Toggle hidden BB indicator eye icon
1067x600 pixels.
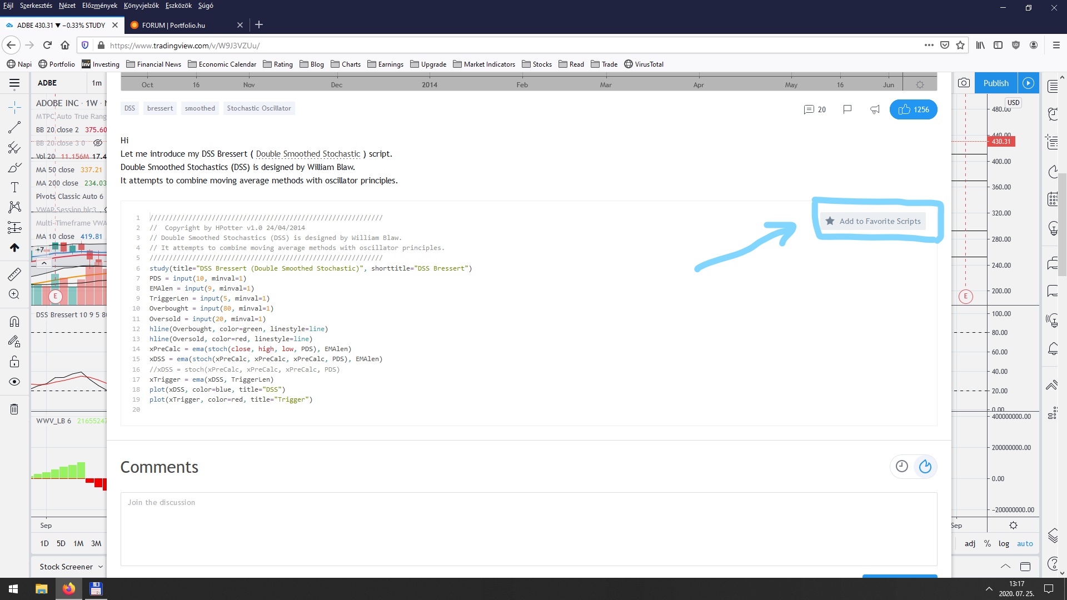98,143
